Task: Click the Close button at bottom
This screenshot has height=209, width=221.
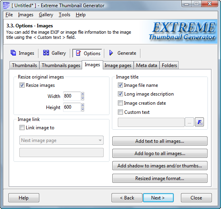Action: (196, 198)
